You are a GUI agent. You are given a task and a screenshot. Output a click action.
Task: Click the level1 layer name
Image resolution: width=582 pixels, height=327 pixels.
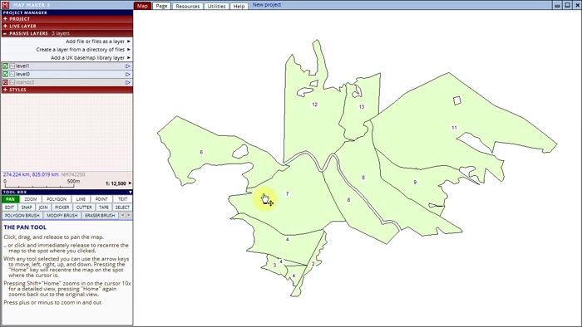click(22, 66)
